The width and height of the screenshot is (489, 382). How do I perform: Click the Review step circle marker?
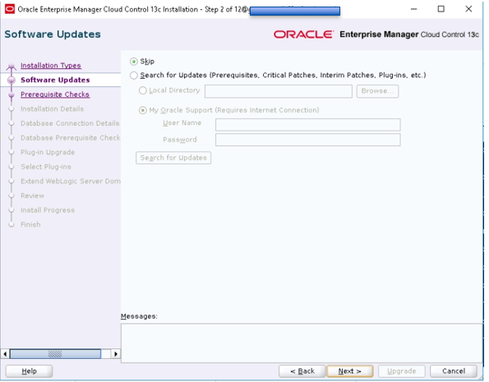coord(12,196)
